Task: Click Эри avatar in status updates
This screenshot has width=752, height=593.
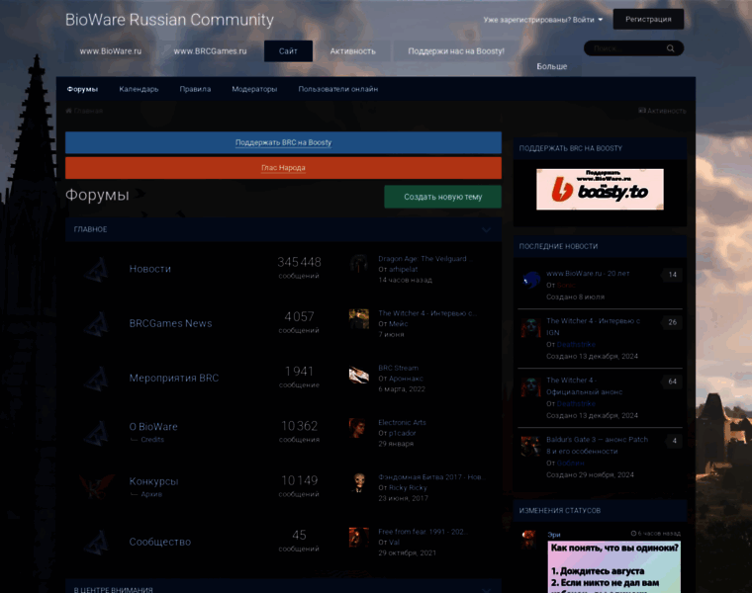Action: (x=529, y=538)
